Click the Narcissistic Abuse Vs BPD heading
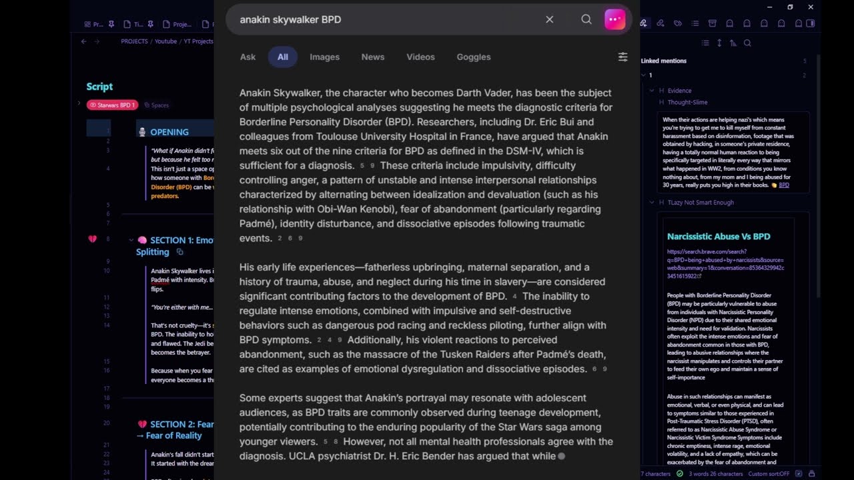Viewport: 854px width, 480px height. pos(719,237)
